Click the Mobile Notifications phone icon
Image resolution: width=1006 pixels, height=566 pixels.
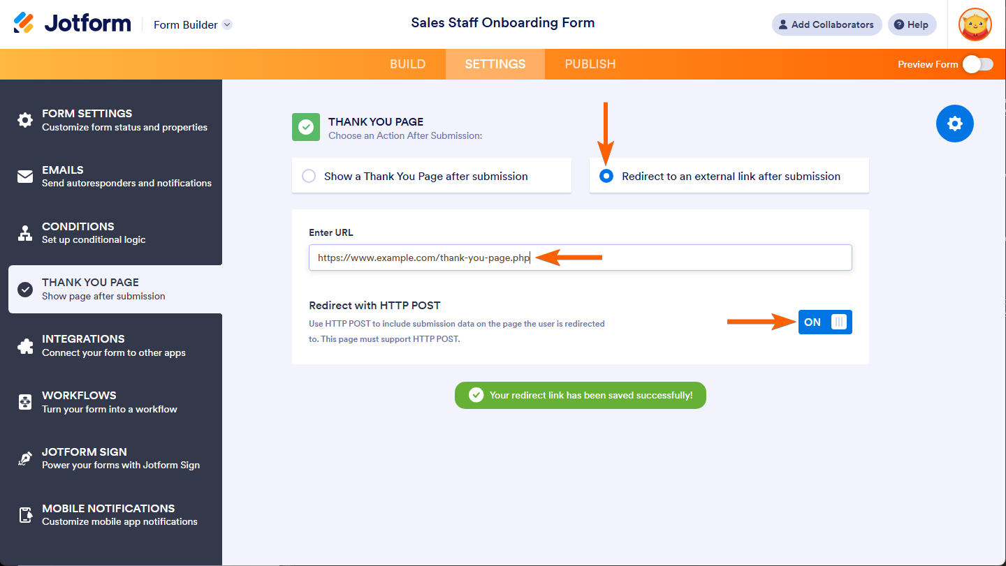(x=25, y=515)
